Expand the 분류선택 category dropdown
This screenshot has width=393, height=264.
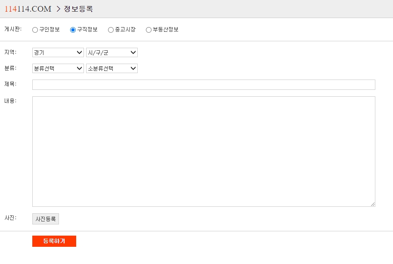58,68
